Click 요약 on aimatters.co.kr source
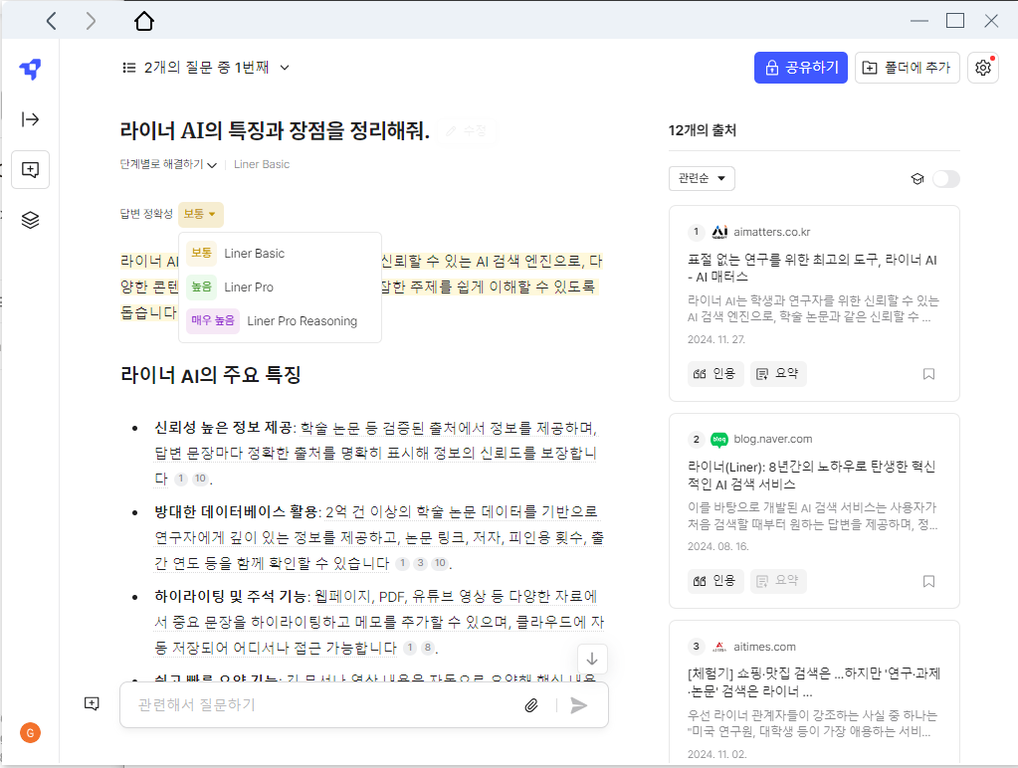The width and height of the screenshot is (1018, 768). [778, 374]
